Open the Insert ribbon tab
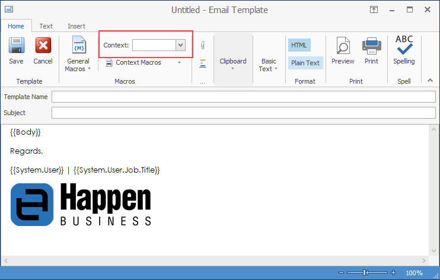 coord(76,26)
